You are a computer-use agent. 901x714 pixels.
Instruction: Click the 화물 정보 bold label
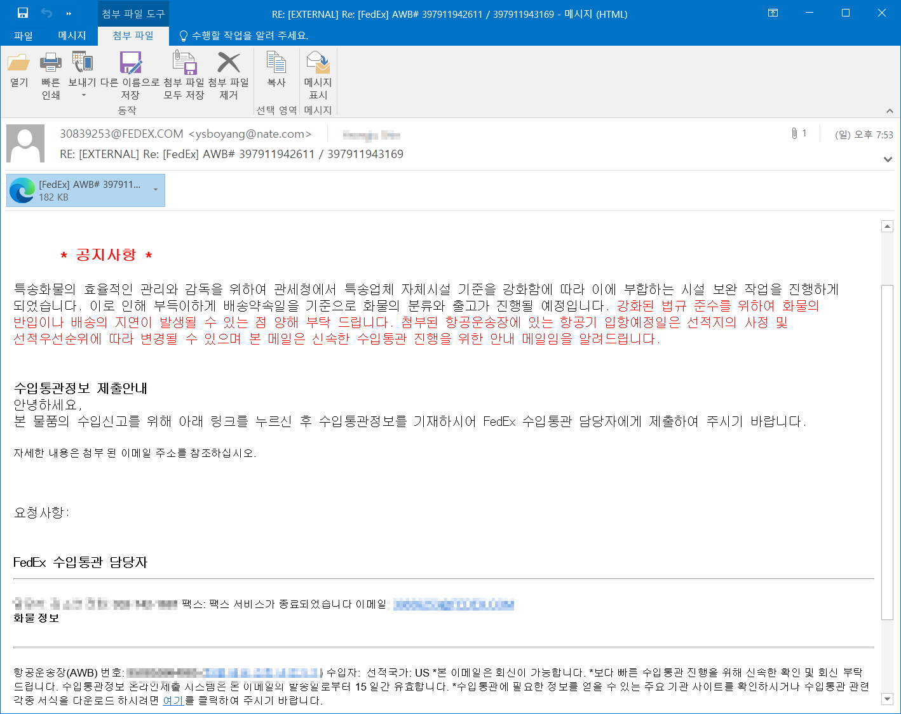tap(36, 618)
